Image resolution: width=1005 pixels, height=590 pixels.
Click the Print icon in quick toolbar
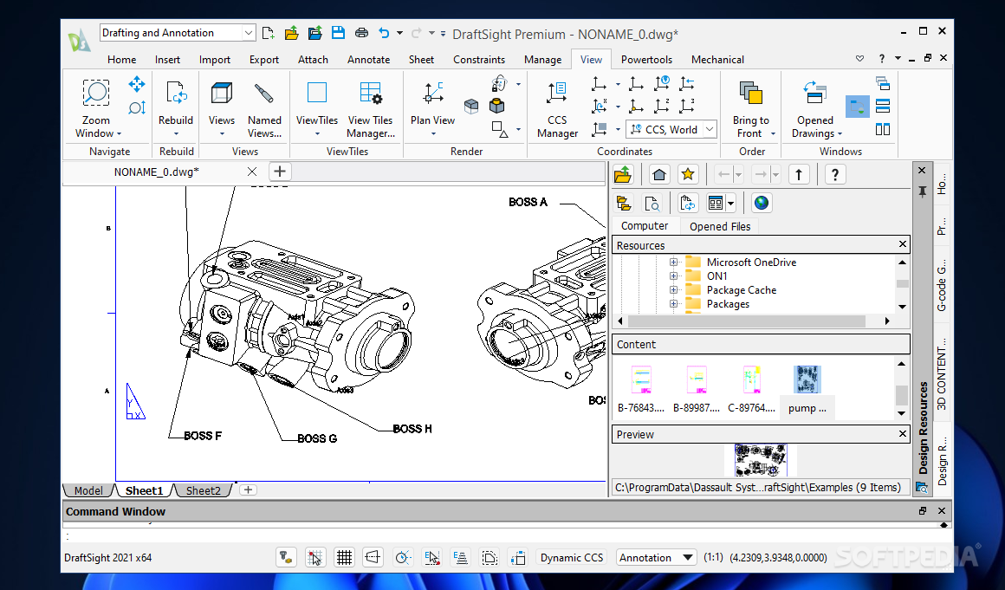coord(361,33)
